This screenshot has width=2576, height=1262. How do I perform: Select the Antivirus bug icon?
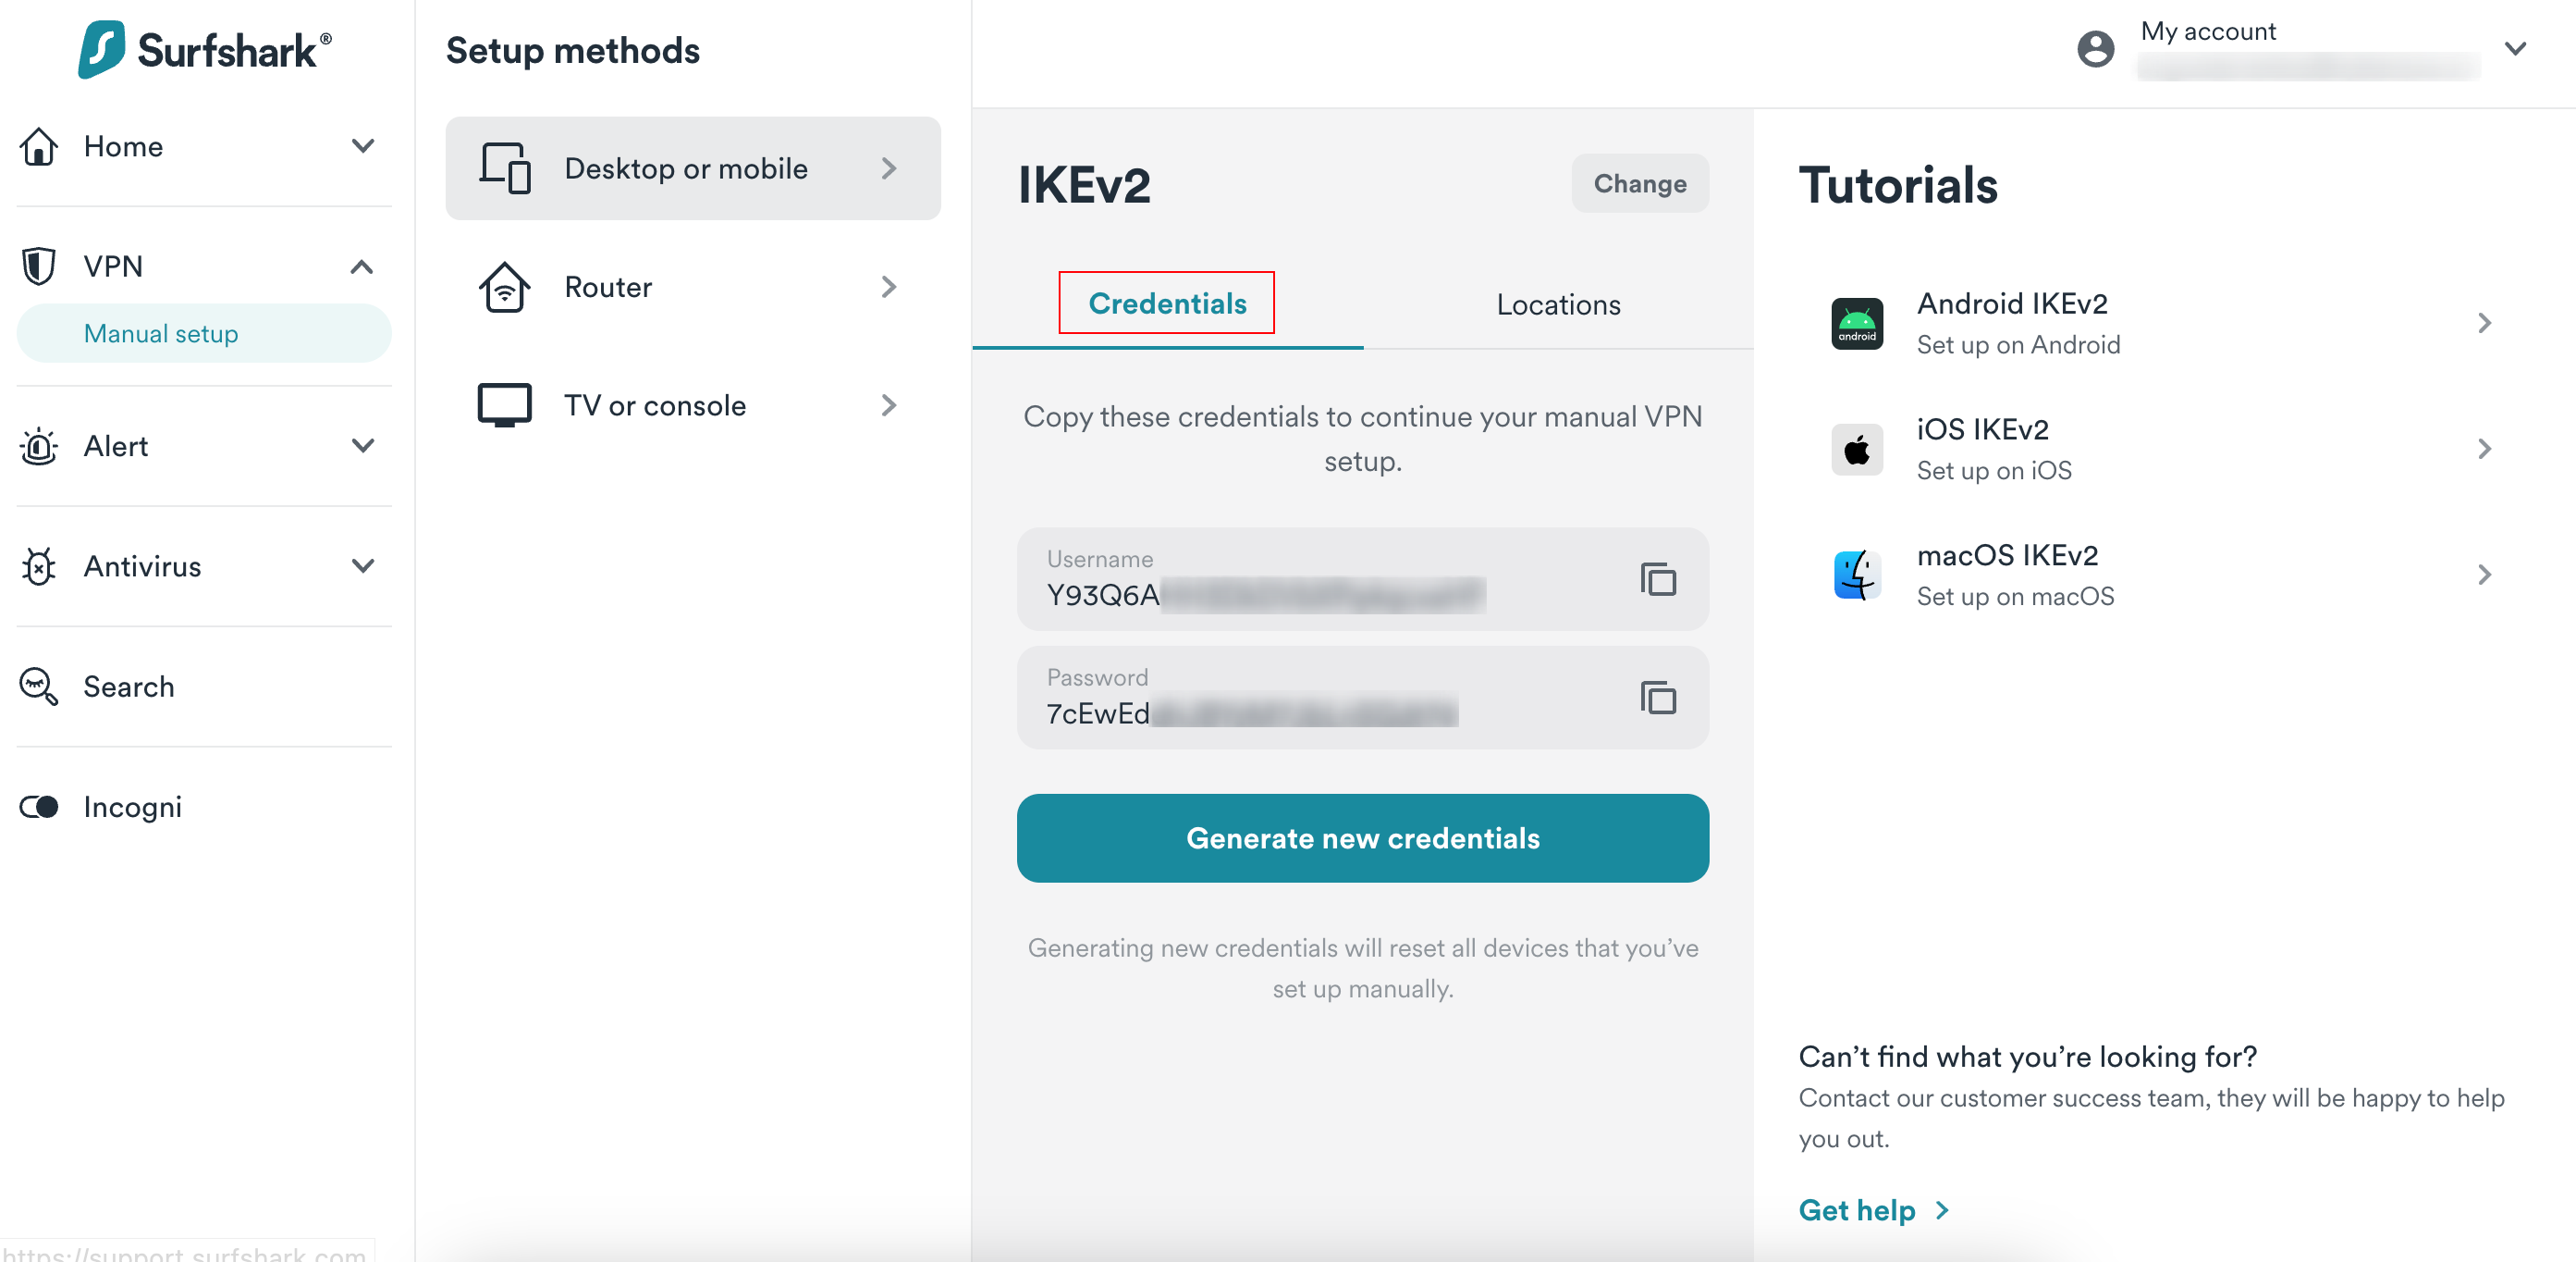coord(37,566)
